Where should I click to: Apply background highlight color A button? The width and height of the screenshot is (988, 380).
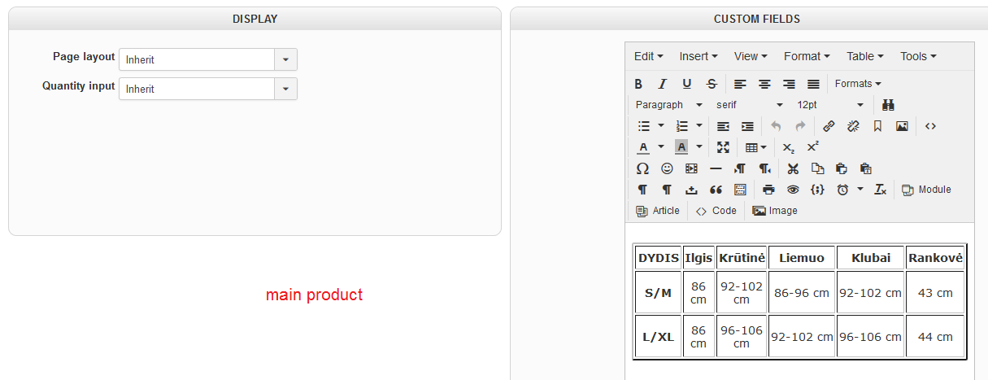coord(681,147)
